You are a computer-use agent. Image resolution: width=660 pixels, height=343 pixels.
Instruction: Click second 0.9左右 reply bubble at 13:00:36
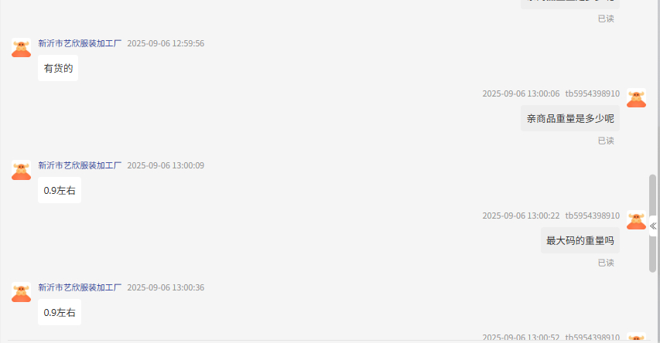coord(60,312)
